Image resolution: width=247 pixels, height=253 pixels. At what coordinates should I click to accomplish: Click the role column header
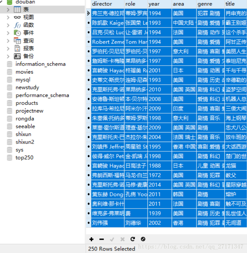click(136, 4)
